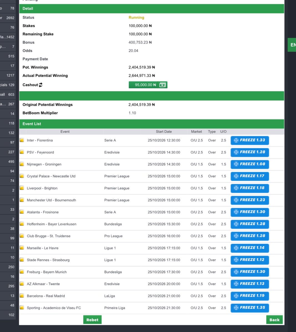This screenshot has width=296, height=332.
Task: Open the EN language tab
Action: 292,45
